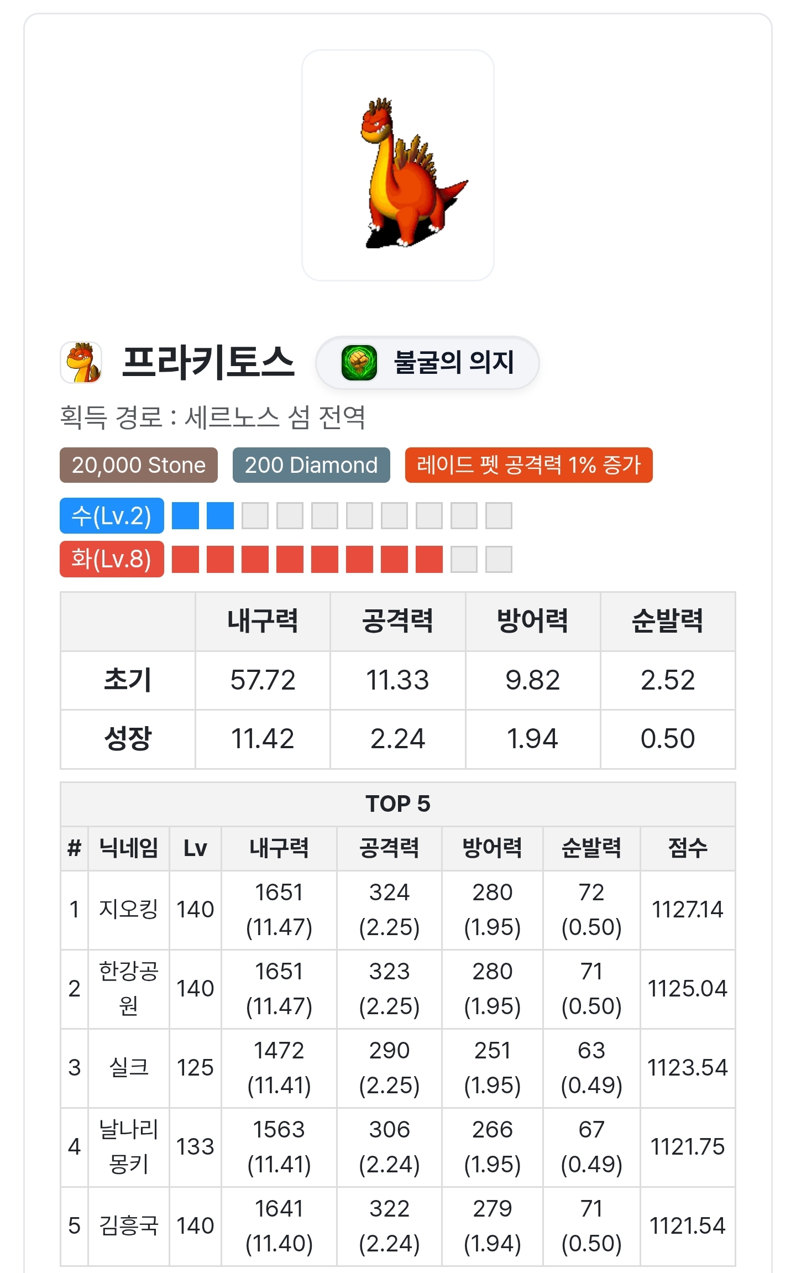Click the green fist skill icon
Viewport: 796px width, 1273px height.
359,363
